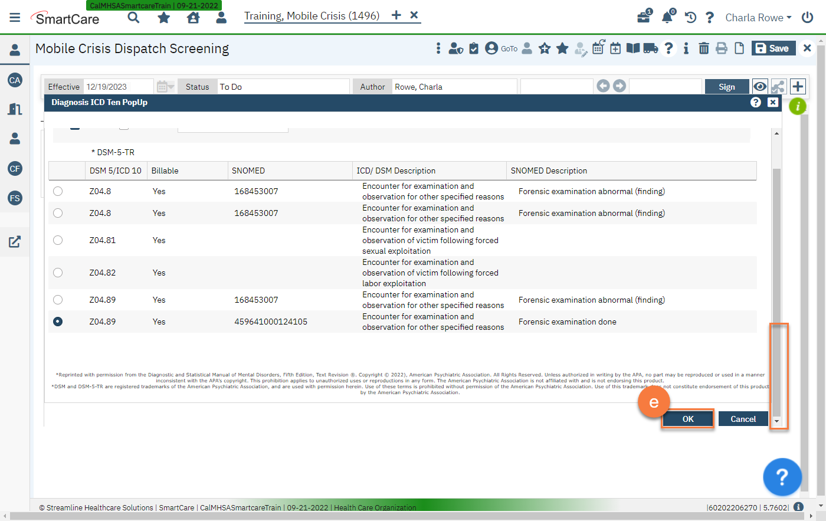This screenshot has height=521, width=826.
Task: Click the print icon on the screening toolbar
Action: 722,48
